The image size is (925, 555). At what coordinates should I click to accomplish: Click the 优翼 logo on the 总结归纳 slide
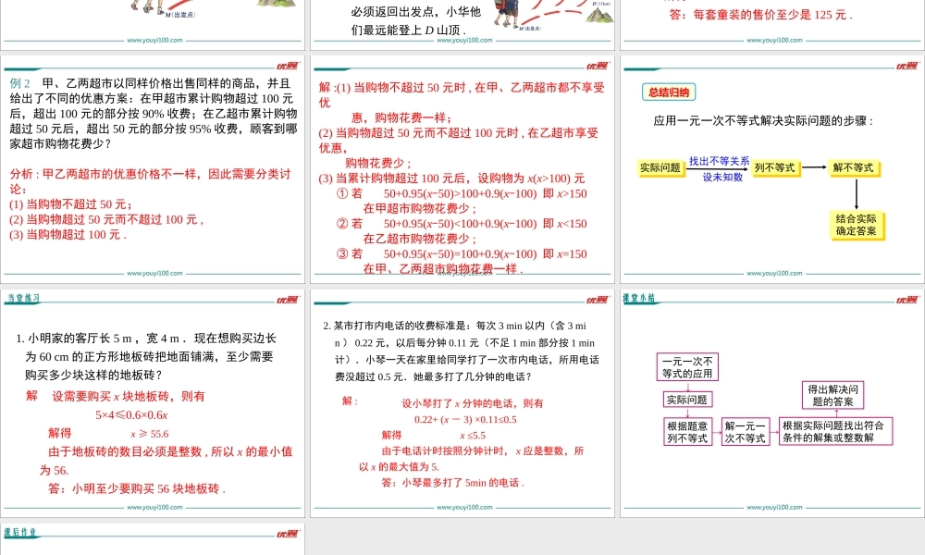[906, 65]
